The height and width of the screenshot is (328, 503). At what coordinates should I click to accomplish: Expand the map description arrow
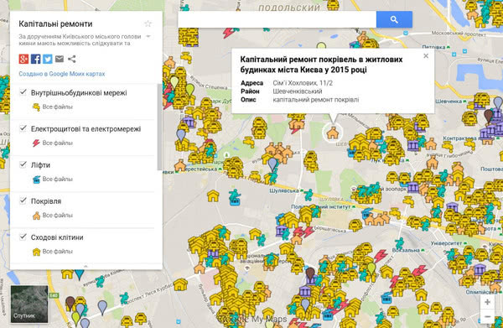coord(148,36)
